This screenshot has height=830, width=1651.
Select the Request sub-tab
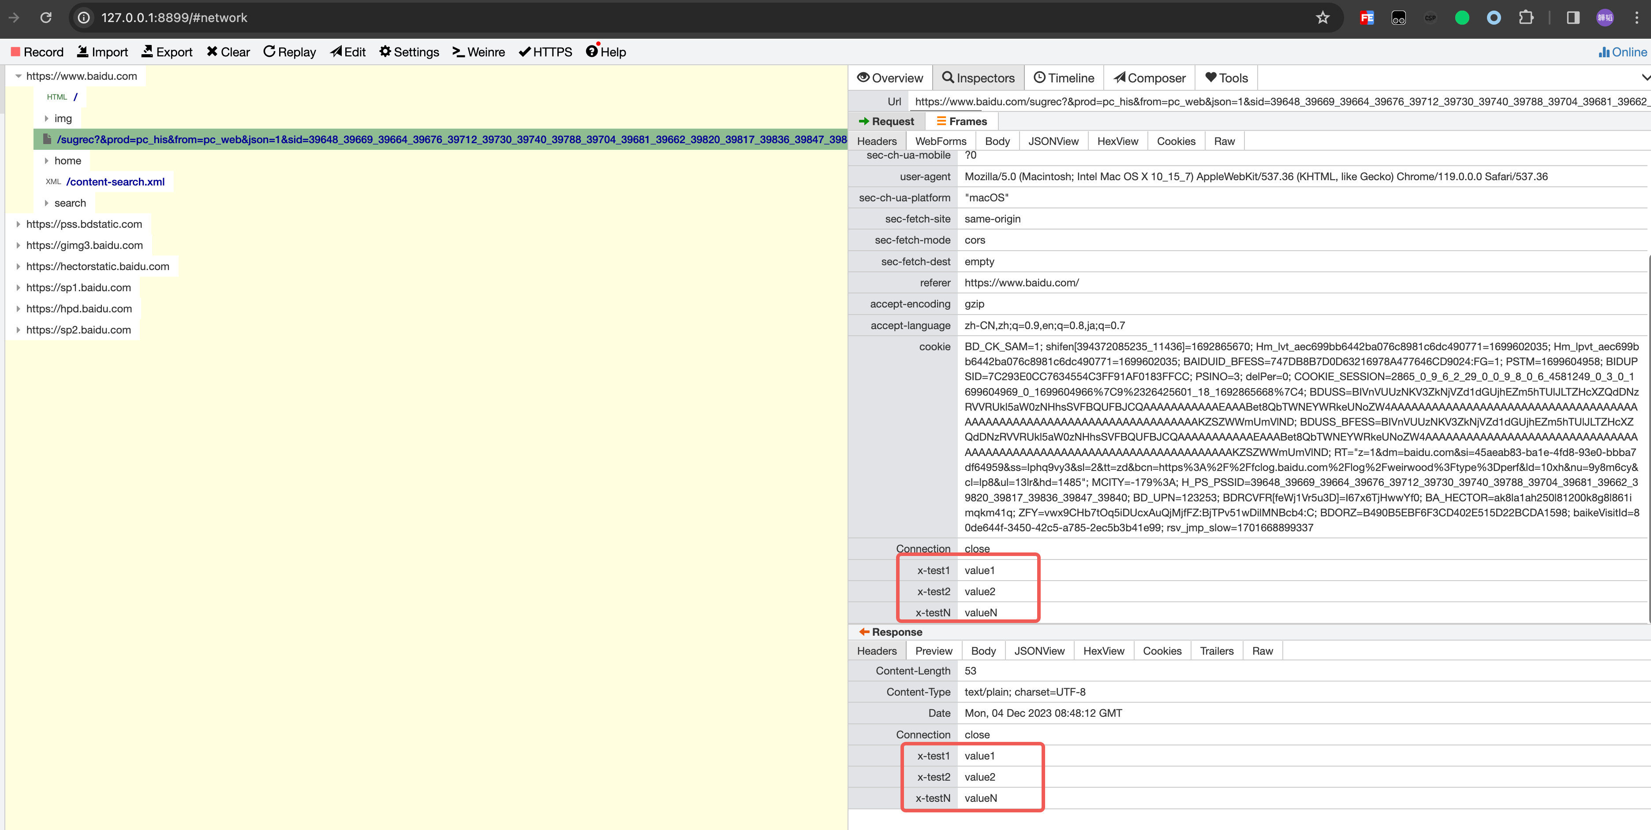pos(886,121)
